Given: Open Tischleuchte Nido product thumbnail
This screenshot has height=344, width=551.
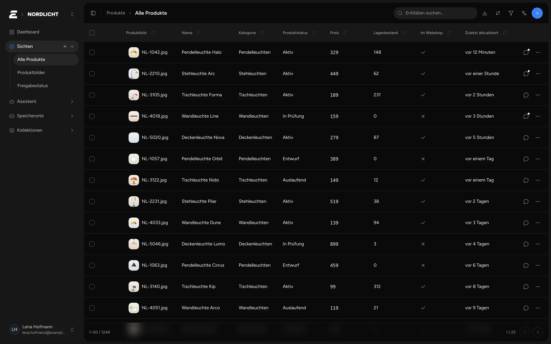Looking at the screenshot, I should tap(134, 180).
